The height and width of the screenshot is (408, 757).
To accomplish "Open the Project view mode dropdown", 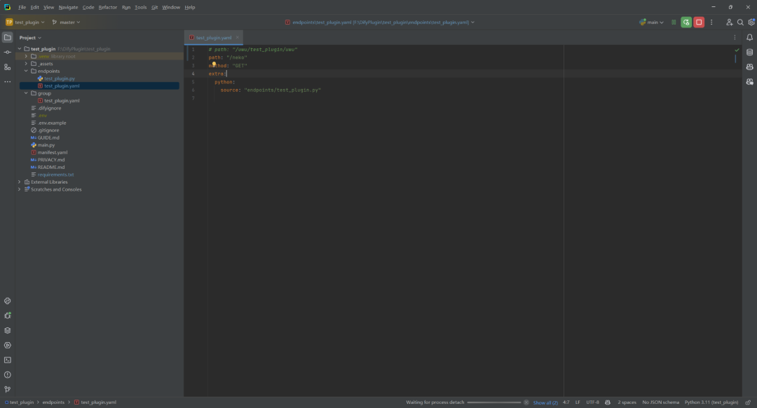I will point(30,38).
